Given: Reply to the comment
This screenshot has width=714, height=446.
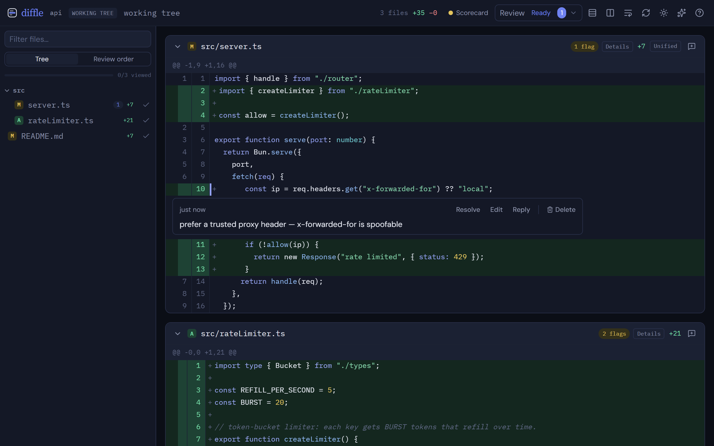Looking at the screenshot, I should coord(521,209).
